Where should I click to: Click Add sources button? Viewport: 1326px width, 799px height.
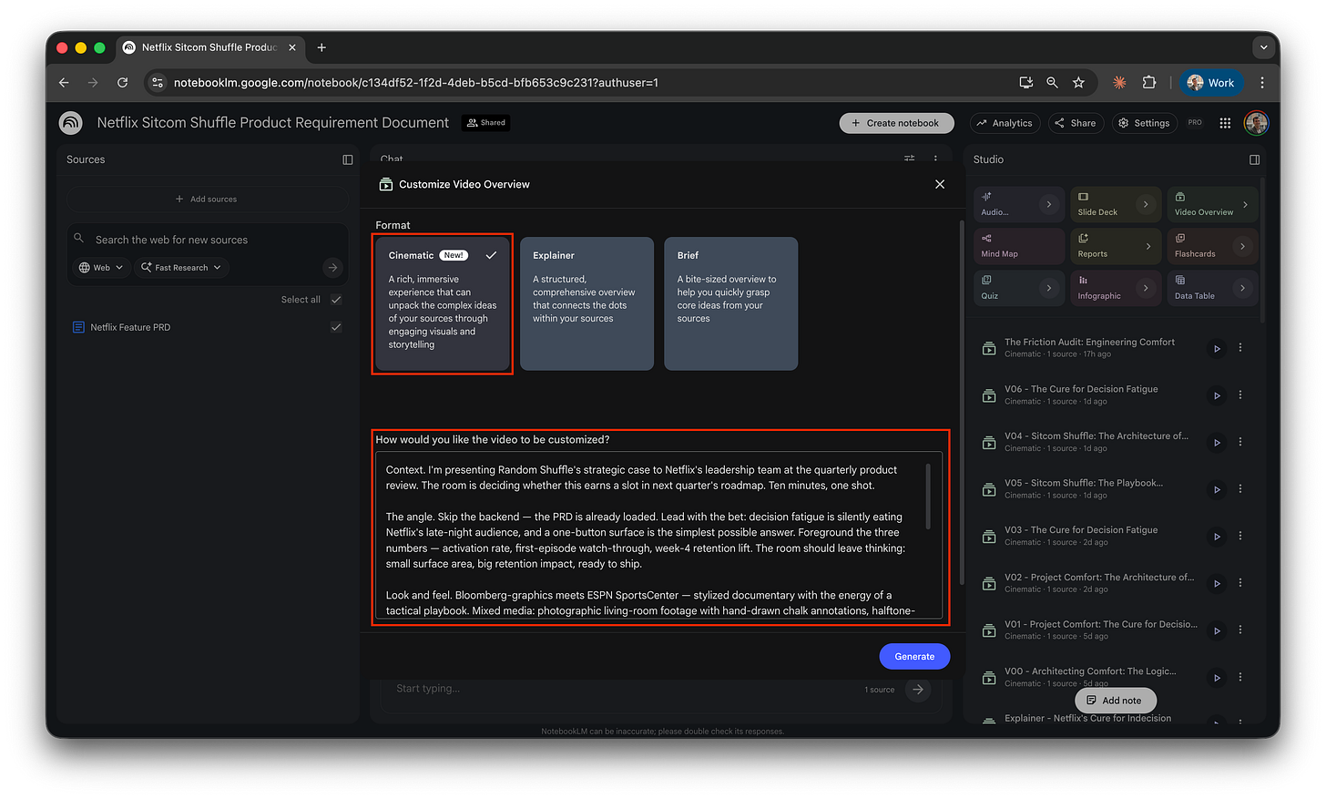click(x=207, y=199)
